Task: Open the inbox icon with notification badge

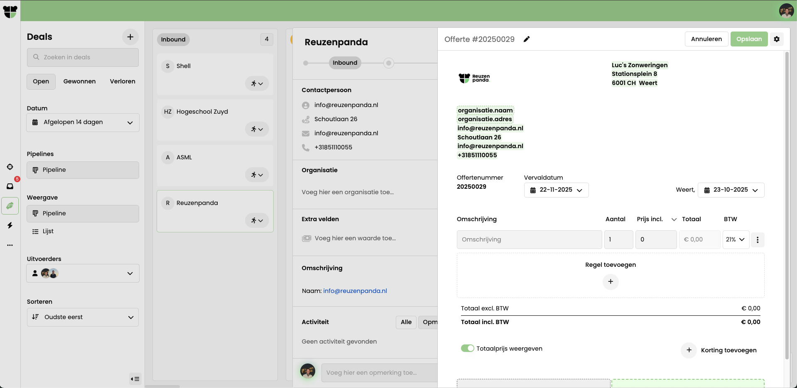Action: (x=10, y=186)
